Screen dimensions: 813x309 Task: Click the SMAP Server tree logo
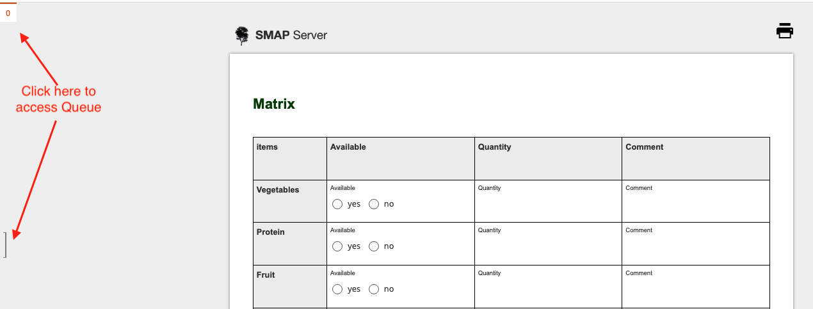(241, 35)
